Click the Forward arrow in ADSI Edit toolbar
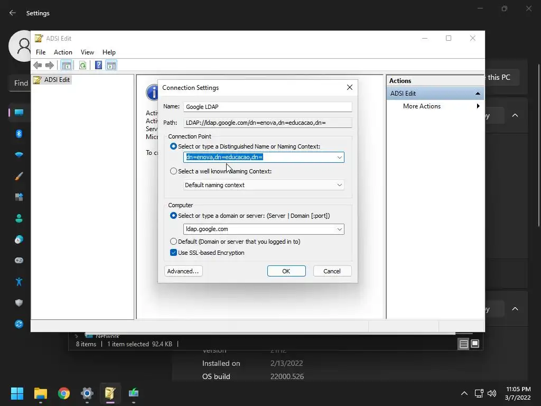Image resolution: width=541 pixels, height=406 pixels. click(50, 65)
